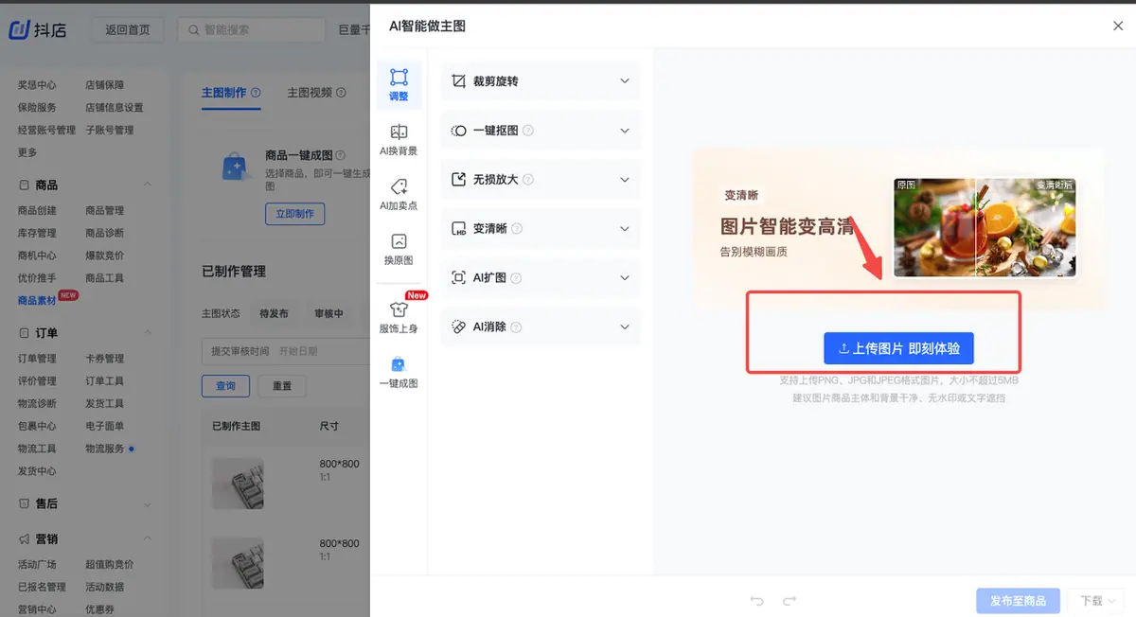Open the first keyboard product thumbnail
The width and height of the screenshot is (1136, 617).
tap(238, 484)
